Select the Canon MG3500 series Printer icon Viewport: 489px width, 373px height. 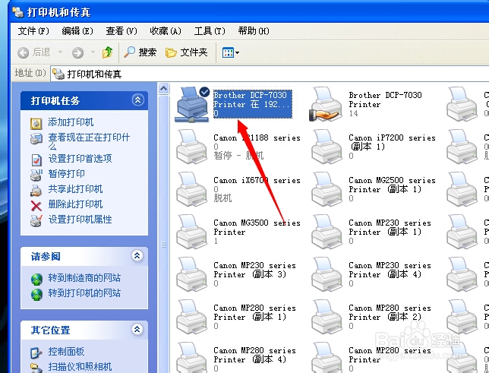click(x=192, y=232)
